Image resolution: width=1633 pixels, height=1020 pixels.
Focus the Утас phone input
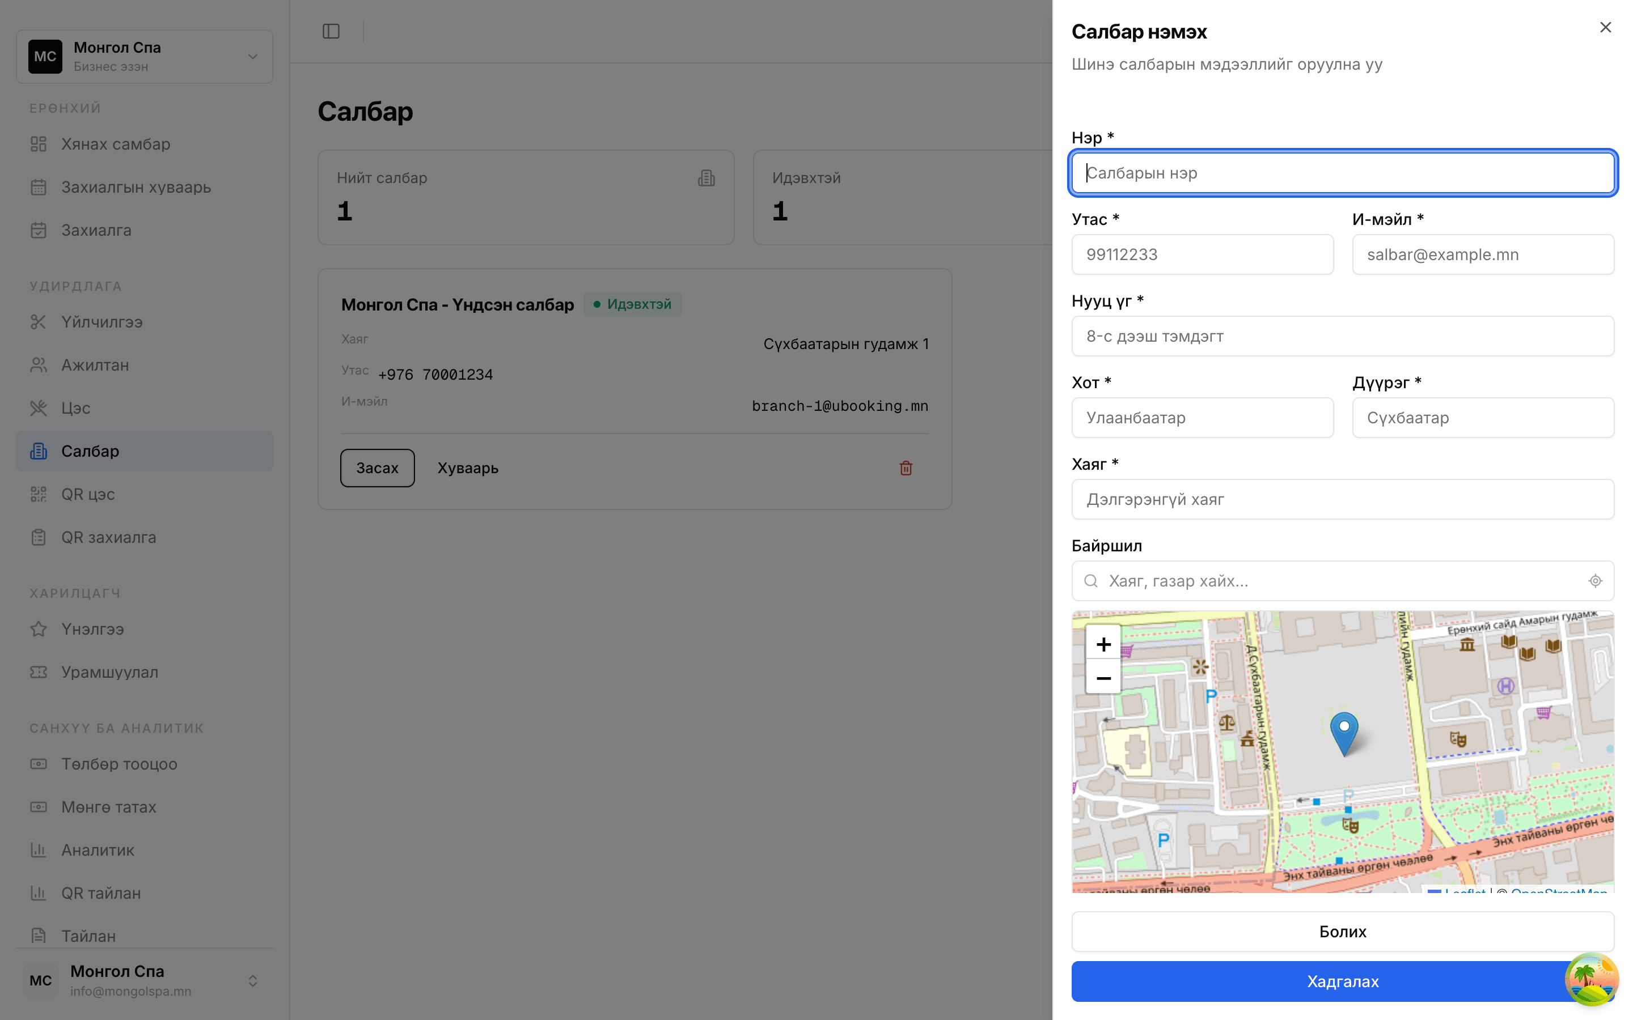coord(1203,254)
